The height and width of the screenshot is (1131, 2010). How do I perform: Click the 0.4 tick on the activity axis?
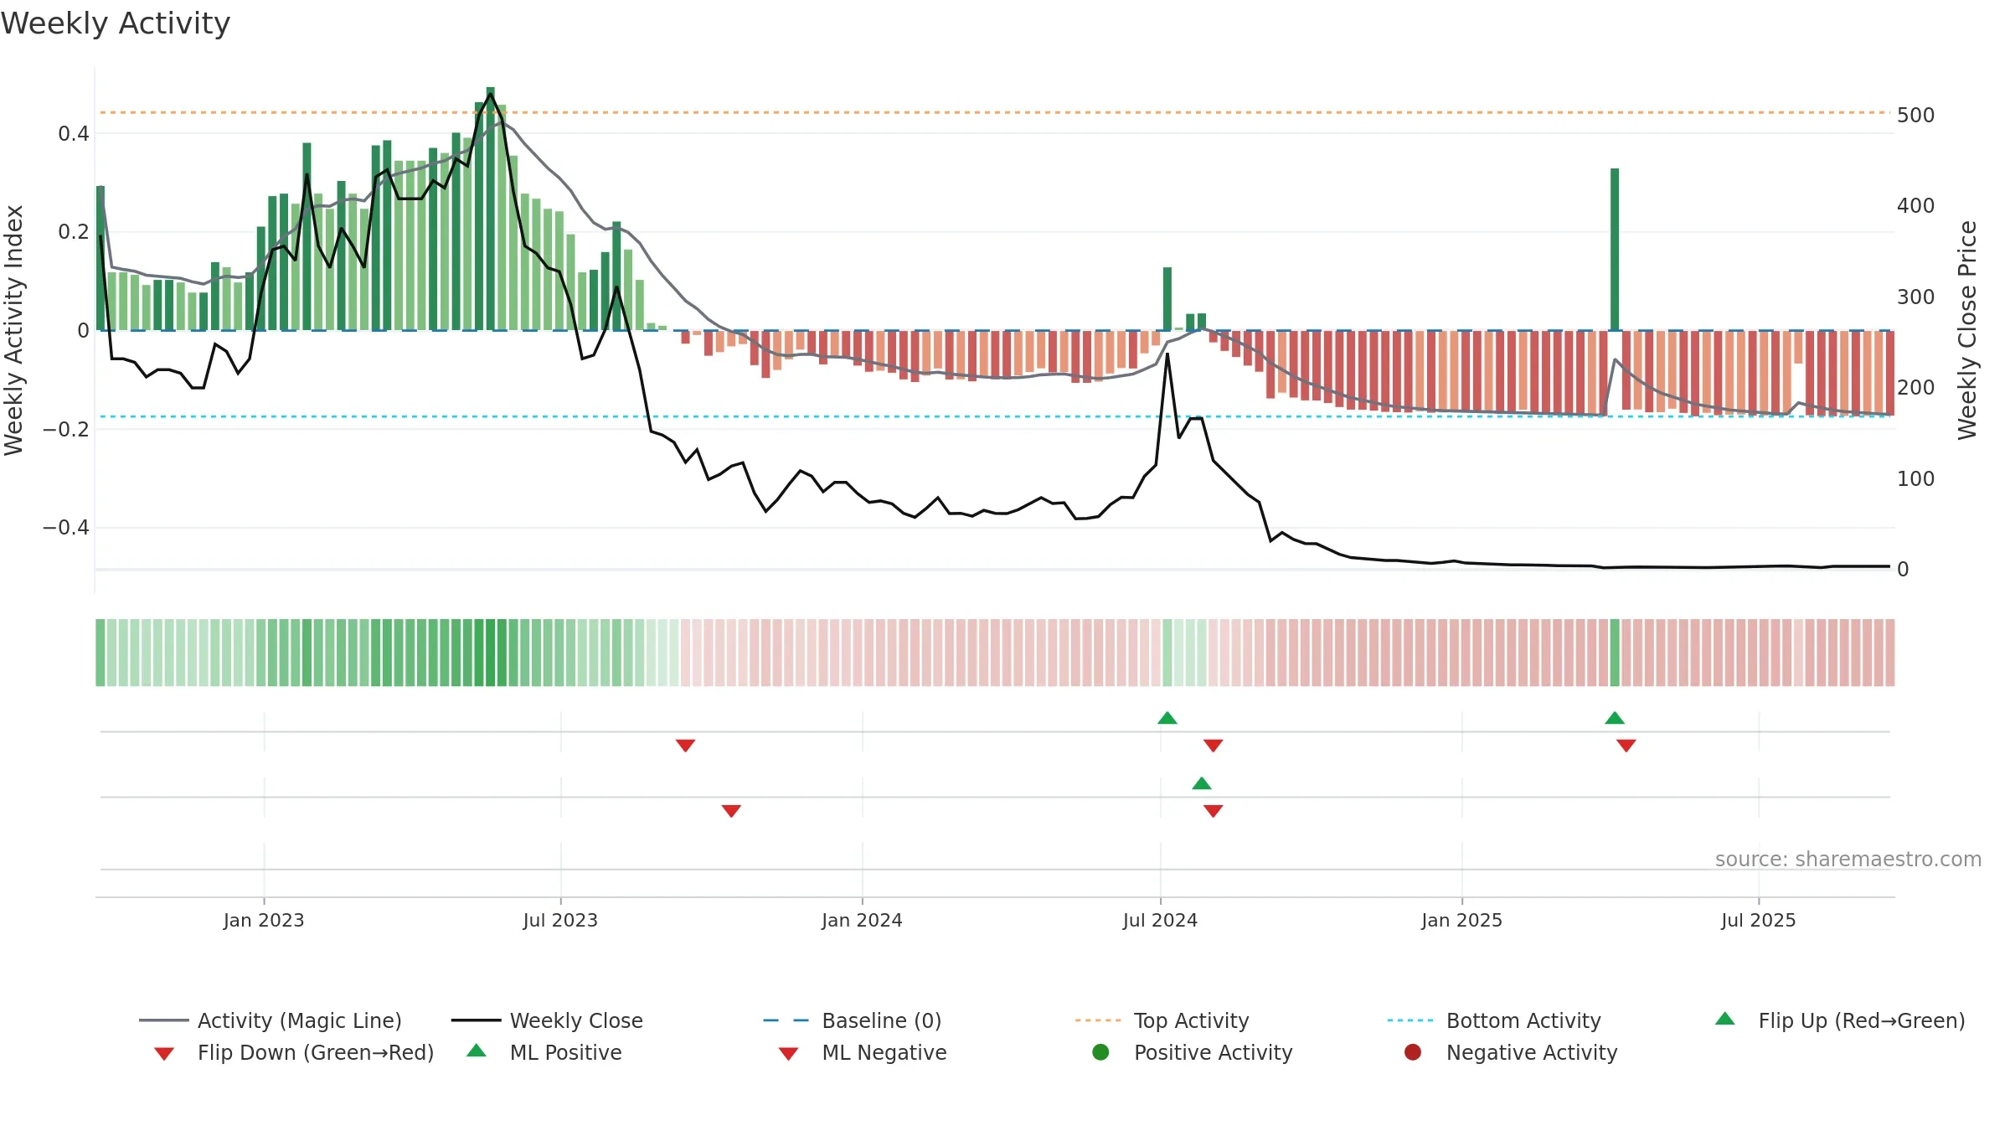click(x=74, y=133)
